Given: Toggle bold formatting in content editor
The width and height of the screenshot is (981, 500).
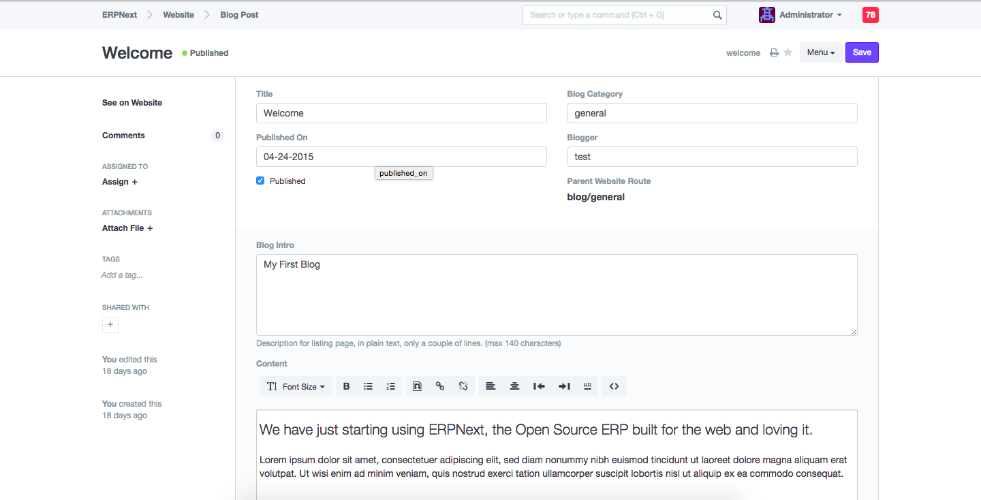Looking at the screenshot, I should click(346, 386).
